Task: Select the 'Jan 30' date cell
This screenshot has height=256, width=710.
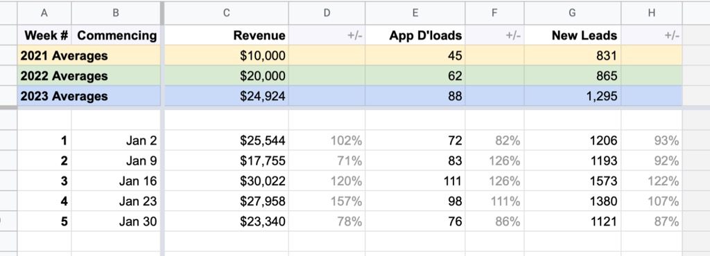Action: [x=116, y=221]
